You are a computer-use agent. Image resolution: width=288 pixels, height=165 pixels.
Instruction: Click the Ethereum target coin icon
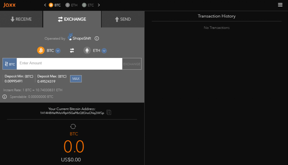point(87,50)
